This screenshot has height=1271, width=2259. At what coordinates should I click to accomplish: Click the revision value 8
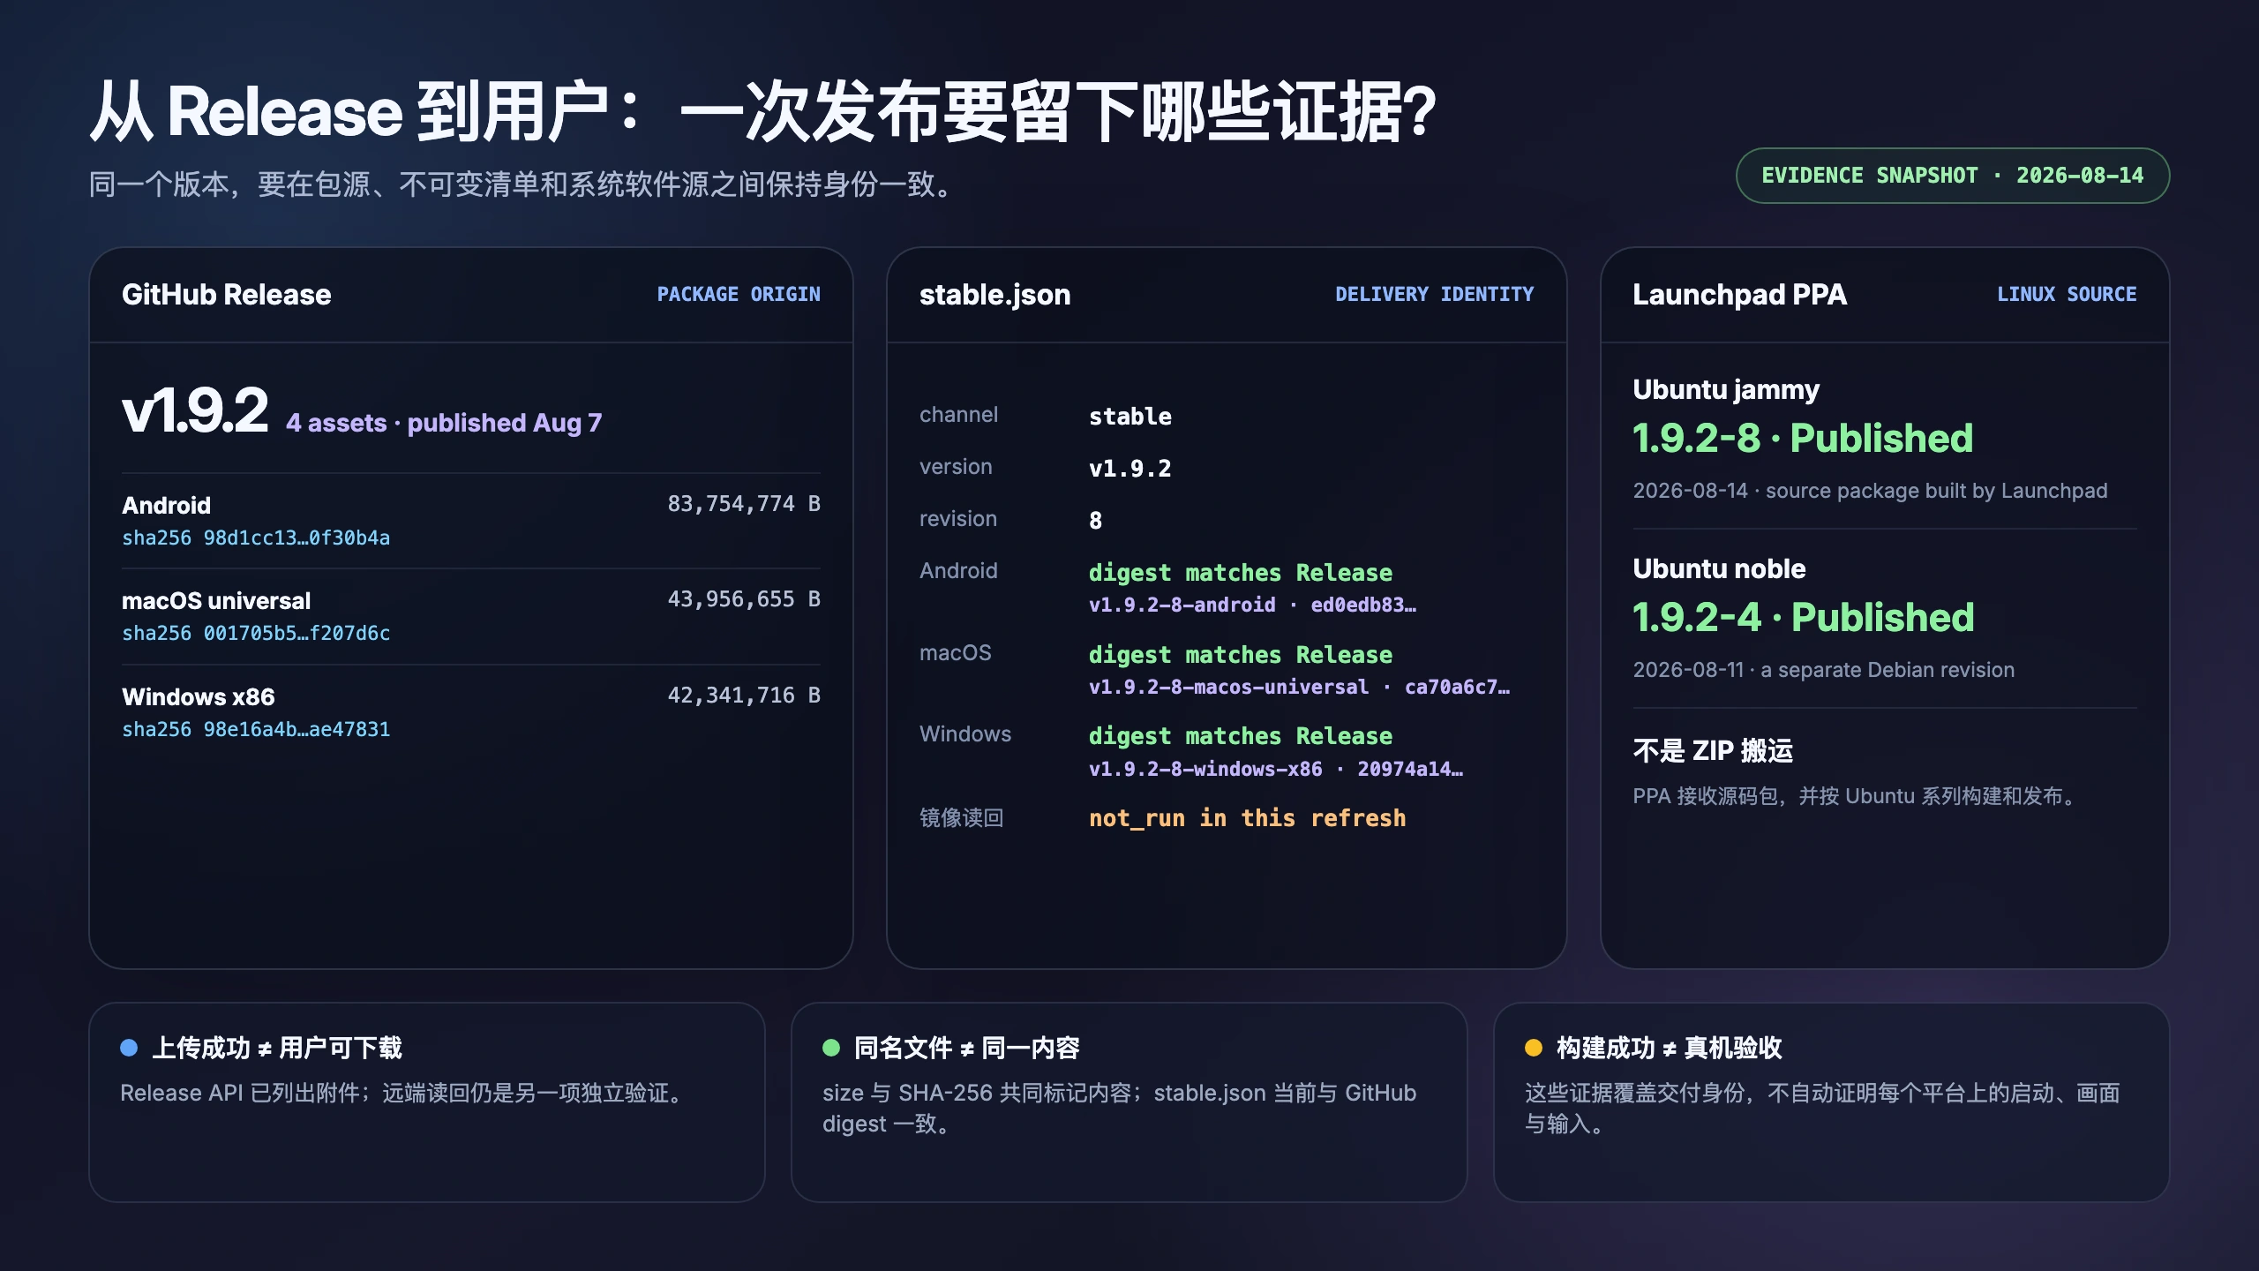(1095, 521)
